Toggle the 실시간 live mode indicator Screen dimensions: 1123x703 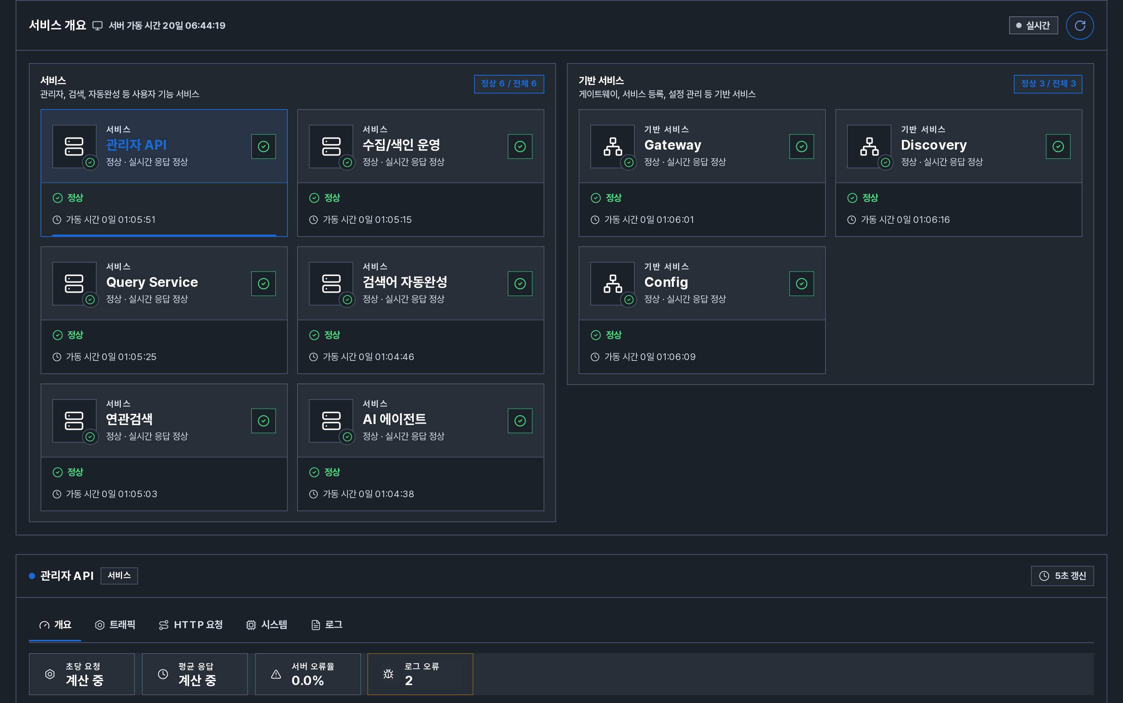click(x=1033, y=26)
